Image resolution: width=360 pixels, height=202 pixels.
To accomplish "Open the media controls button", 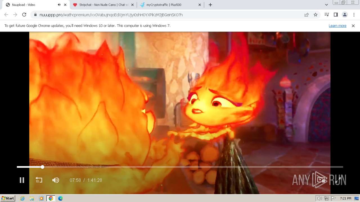I will coord(327,15).
